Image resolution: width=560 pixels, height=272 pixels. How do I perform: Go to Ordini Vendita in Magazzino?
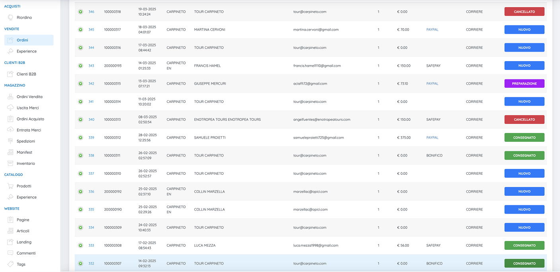coord(29,96)
